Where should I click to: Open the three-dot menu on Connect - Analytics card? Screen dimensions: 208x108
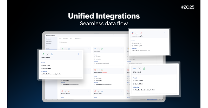coord(165,33)
